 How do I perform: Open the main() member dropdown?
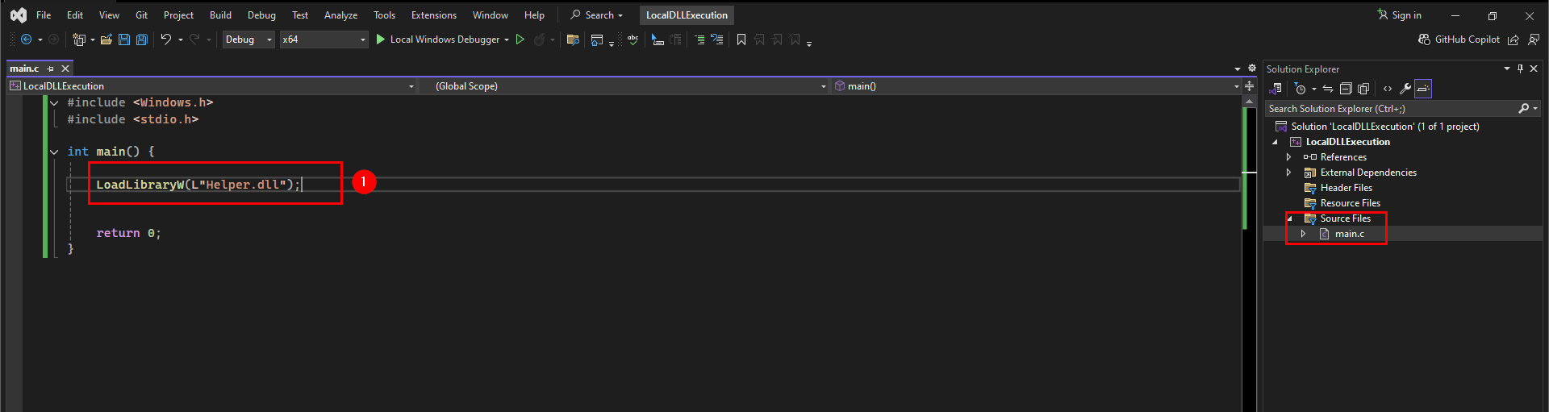point(1036,86)
